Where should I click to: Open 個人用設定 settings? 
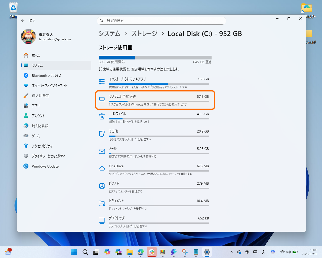[56, 95]
